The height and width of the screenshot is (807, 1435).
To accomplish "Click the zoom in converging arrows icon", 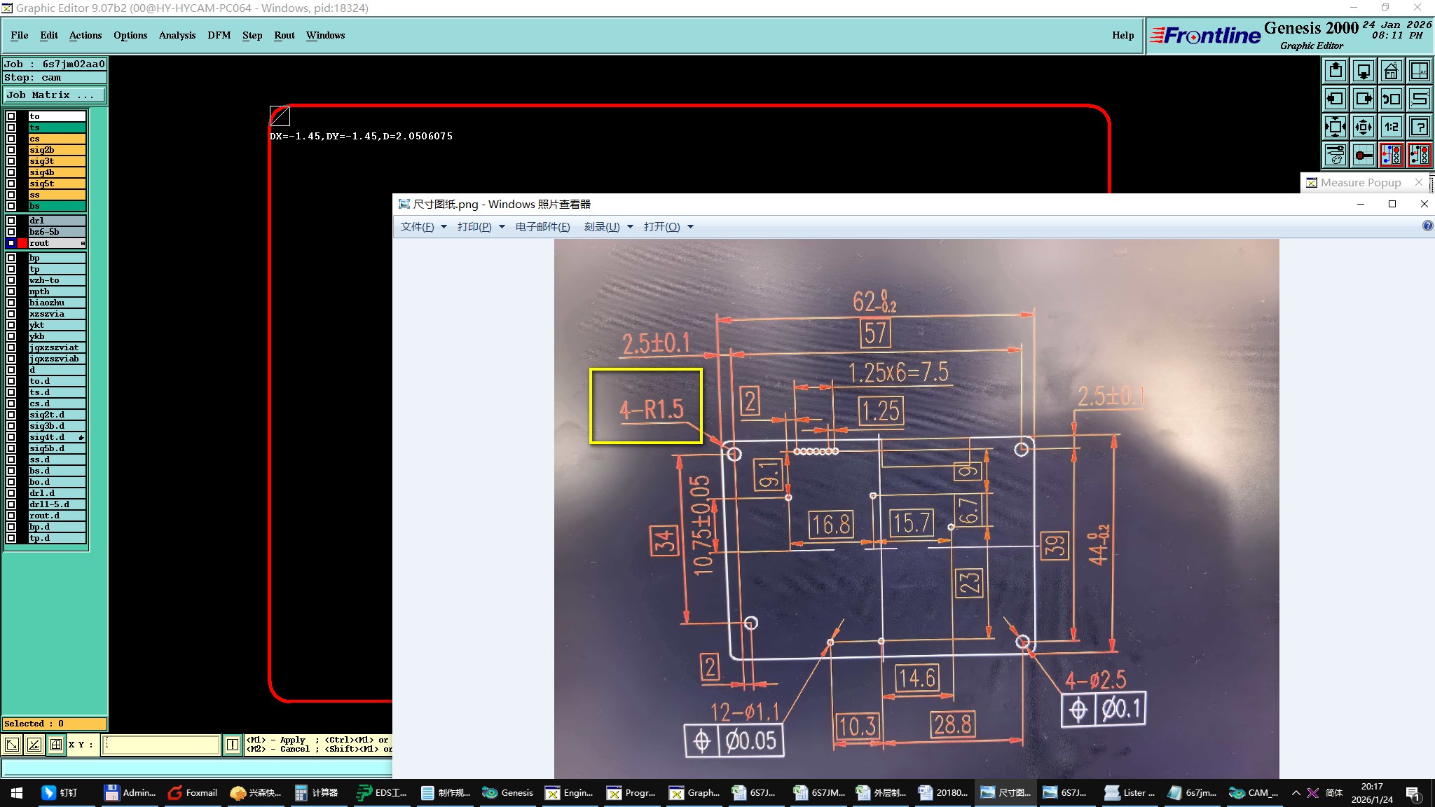I will (x=1336, y=127).
